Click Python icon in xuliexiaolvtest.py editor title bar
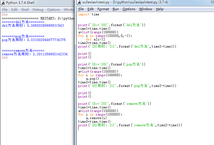The image size is (214, 145). click(79, 2)
